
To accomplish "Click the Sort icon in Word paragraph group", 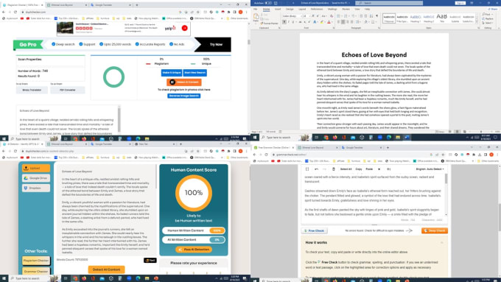I will (x=371, y=16).
